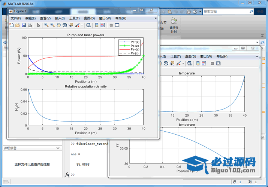Screen dimensions: 268x187
Task: Click Brush tool icon in second figure toolbar
Action: pos(178,64)
